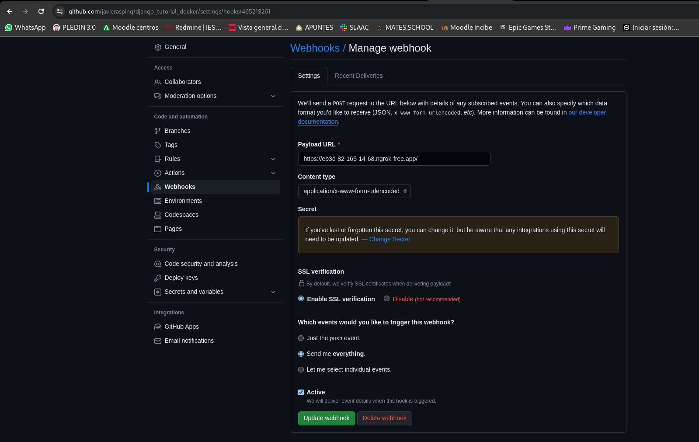The height and width of the screenshot is (442, 699).
Task: Click the site info icon in address bar
Action: tap(60, 11)
